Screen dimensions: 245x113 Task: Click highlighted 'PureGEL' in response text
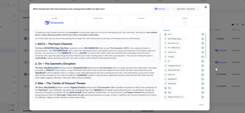point(83,53)
